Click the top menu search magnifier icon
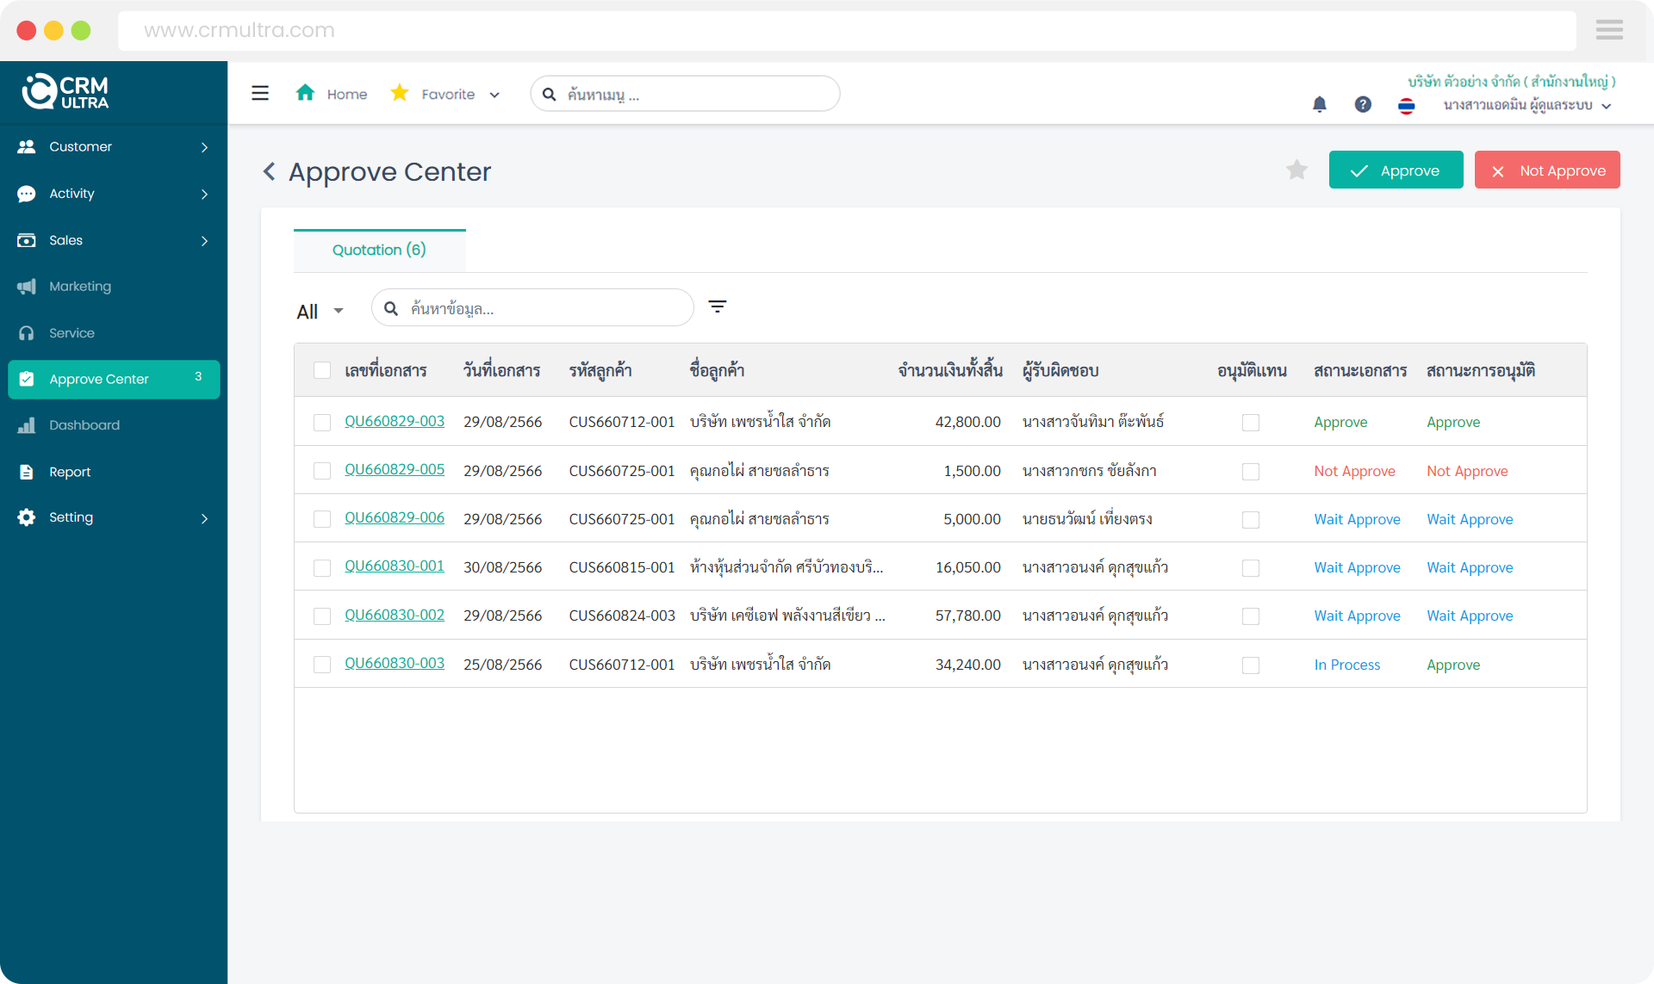 [549, 94]
